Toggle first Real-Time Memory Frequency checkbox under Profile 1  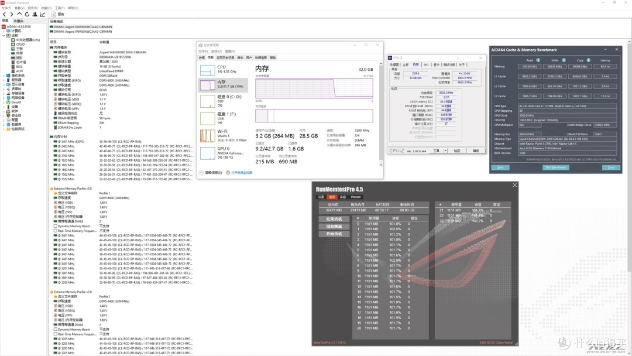pos(56,231)
